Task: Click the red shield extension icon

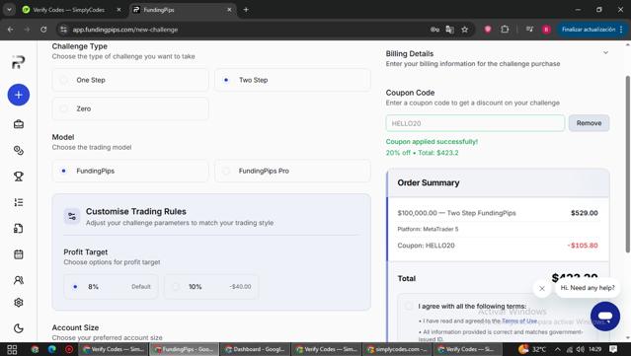Action: tap(488, 30)
